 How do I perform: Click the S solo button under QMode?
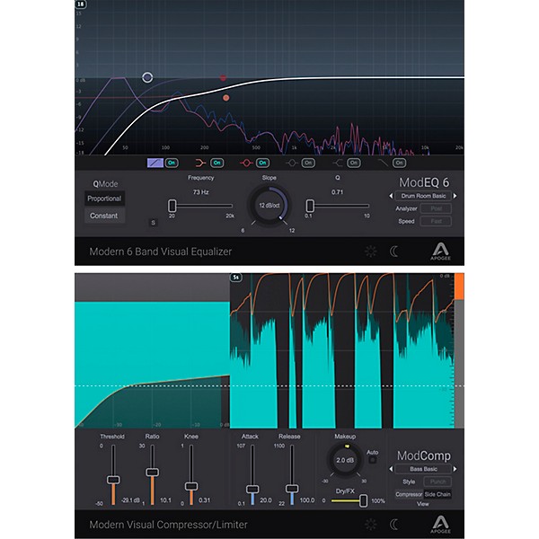point(153,222)
